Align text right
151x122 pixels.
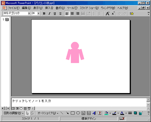pyautogui.click(x=78, y=14)
